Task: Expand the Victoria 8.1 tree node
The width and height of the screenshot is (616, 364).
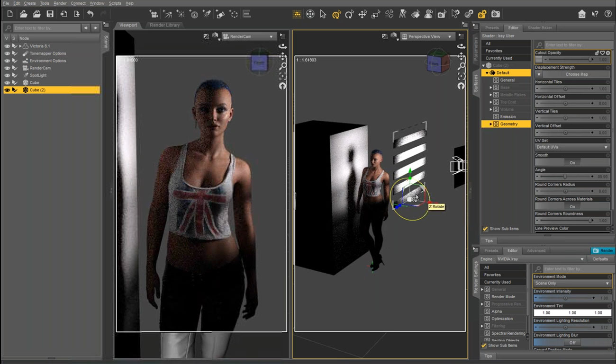Action: (20, 46)
